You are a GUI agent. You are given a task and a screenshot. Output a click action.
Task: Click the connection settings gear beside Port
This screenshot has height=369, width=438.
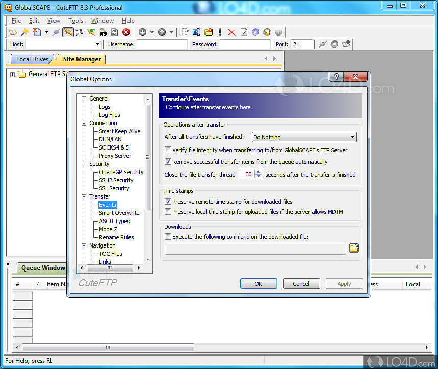334,44
